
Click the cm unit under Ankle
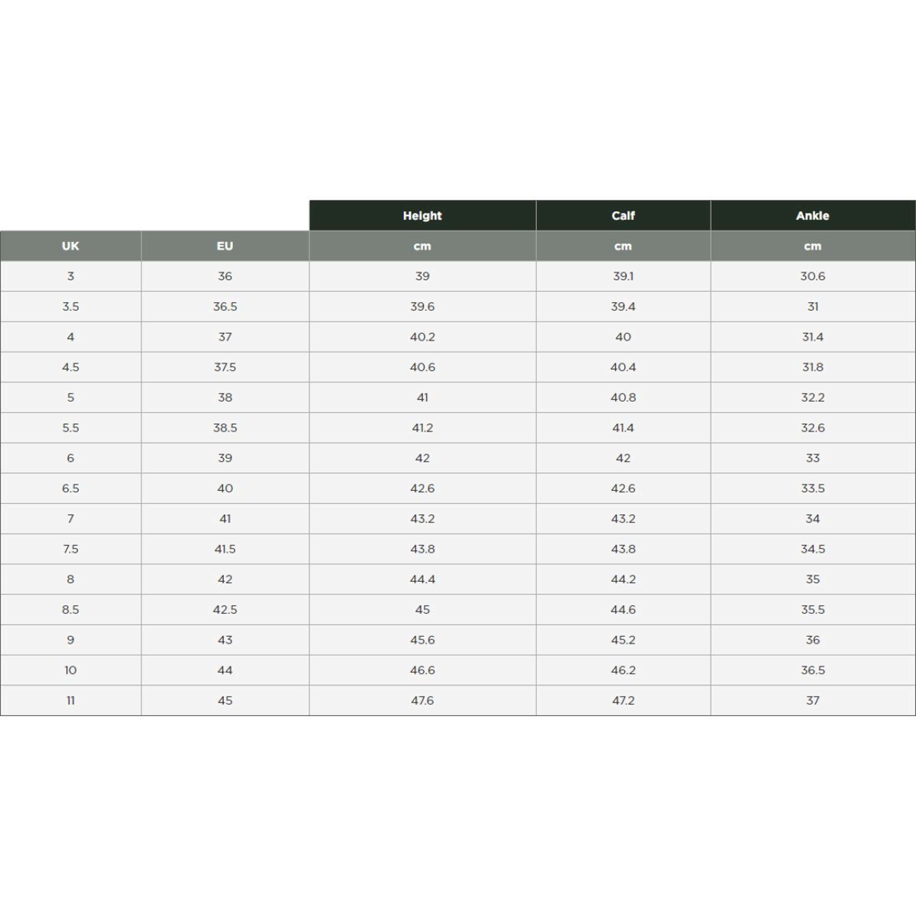click(812, 246)
